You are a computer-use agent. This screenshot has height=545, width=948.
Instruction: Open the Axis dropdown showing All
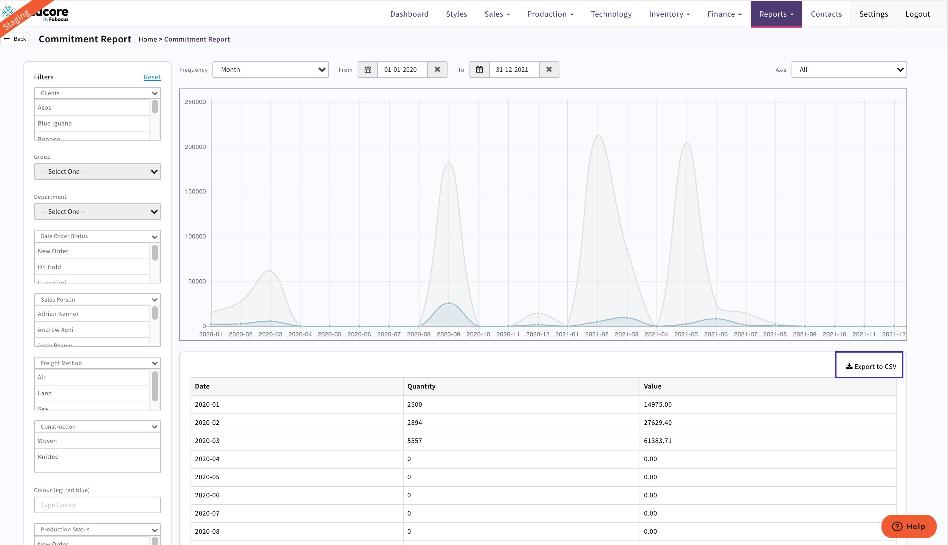(x=849, y=70)
